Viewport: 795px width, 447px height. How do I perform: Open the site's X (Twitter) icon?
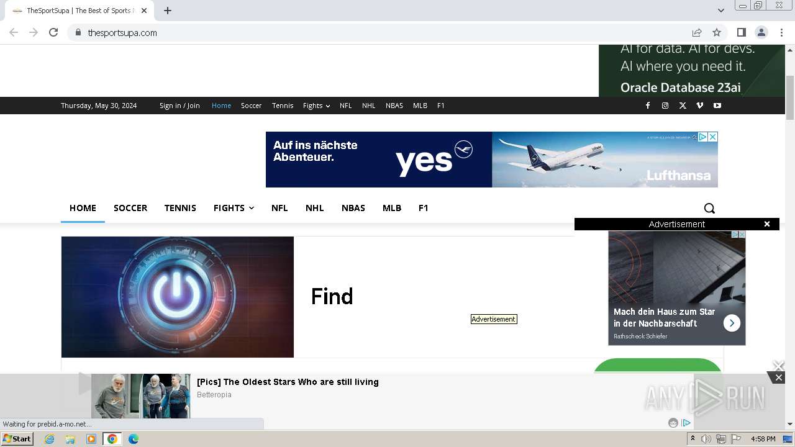683,106
